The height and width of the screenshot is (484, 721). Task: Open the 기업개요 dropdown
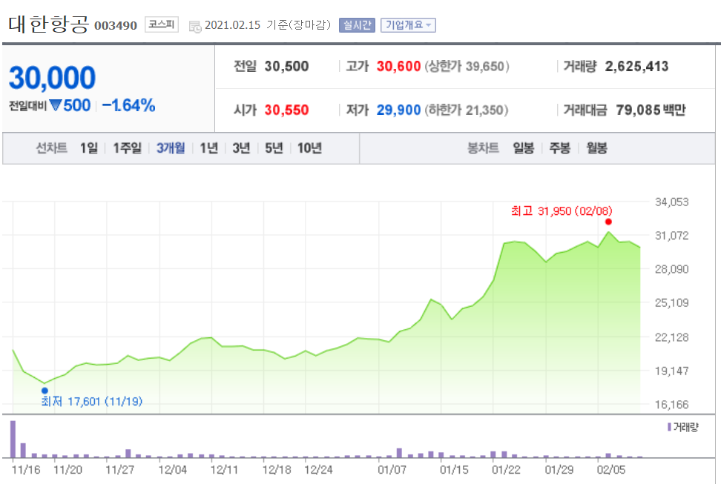(408, 24)
